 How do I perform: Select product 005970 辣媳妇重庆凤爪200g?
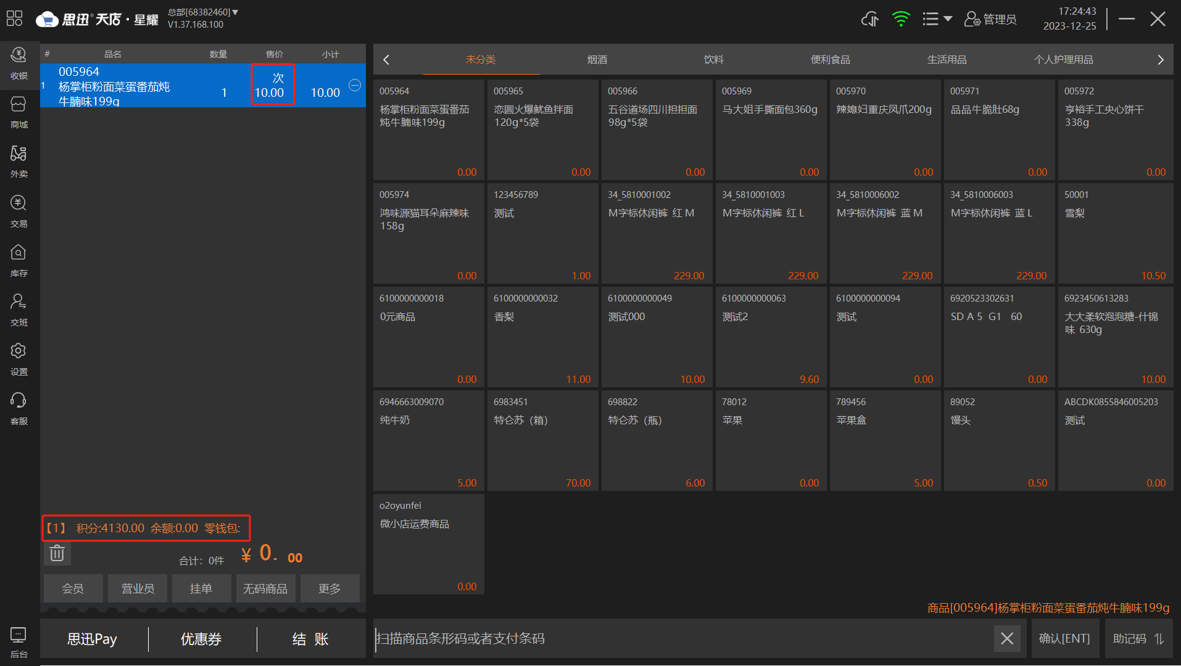[x=885, y=130]
